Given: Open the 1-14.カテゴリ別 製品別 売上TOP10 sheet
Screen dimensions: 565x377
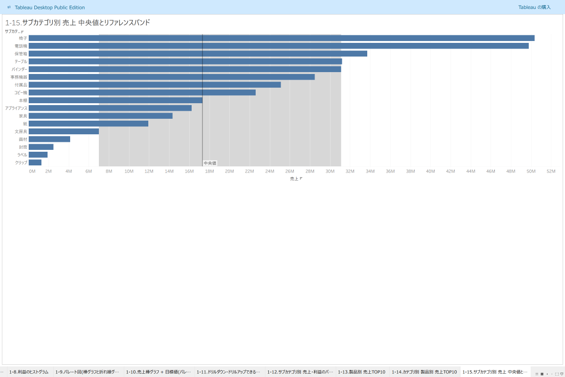Looking at the screenshot, I should [x=423, y=372].
